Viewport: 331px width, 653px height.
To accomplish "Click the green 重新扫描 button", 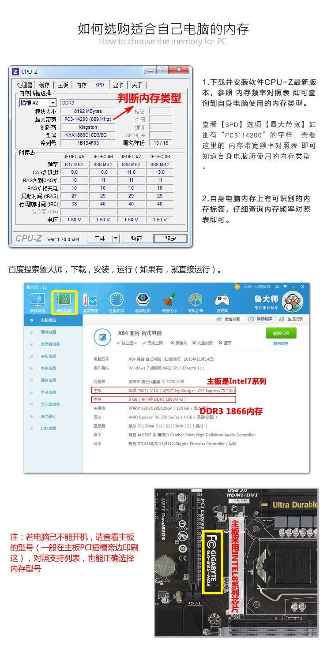I will (x=281, y=333).
